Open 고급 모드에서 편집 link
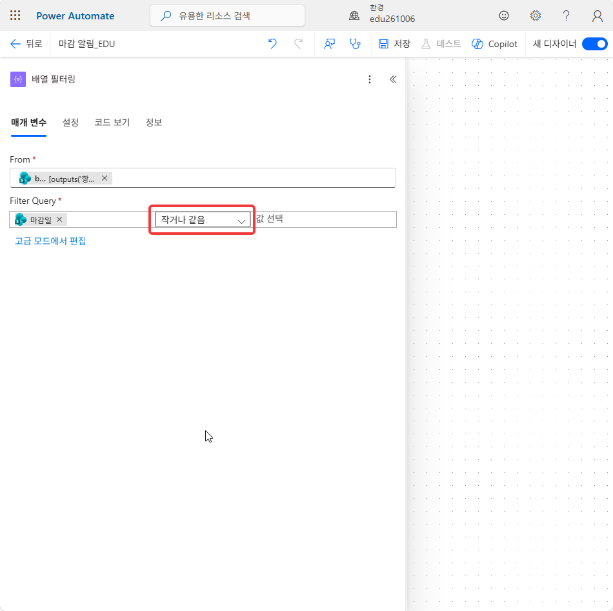This screenshot has height=611, width=613. [x=50, y=241]
